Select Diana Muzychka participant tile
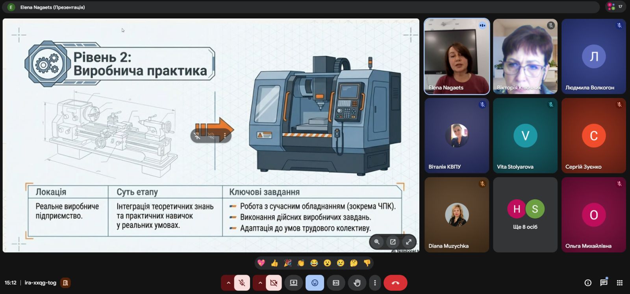630x294 pixels. 457,215
